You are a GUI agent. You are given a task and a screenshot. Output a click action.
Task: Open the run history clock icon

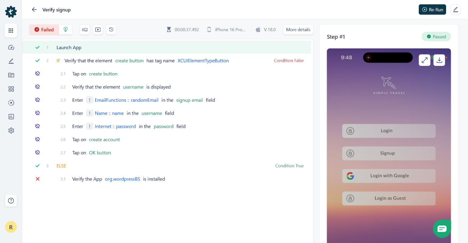pyautogui.click(x=111, y=30)
